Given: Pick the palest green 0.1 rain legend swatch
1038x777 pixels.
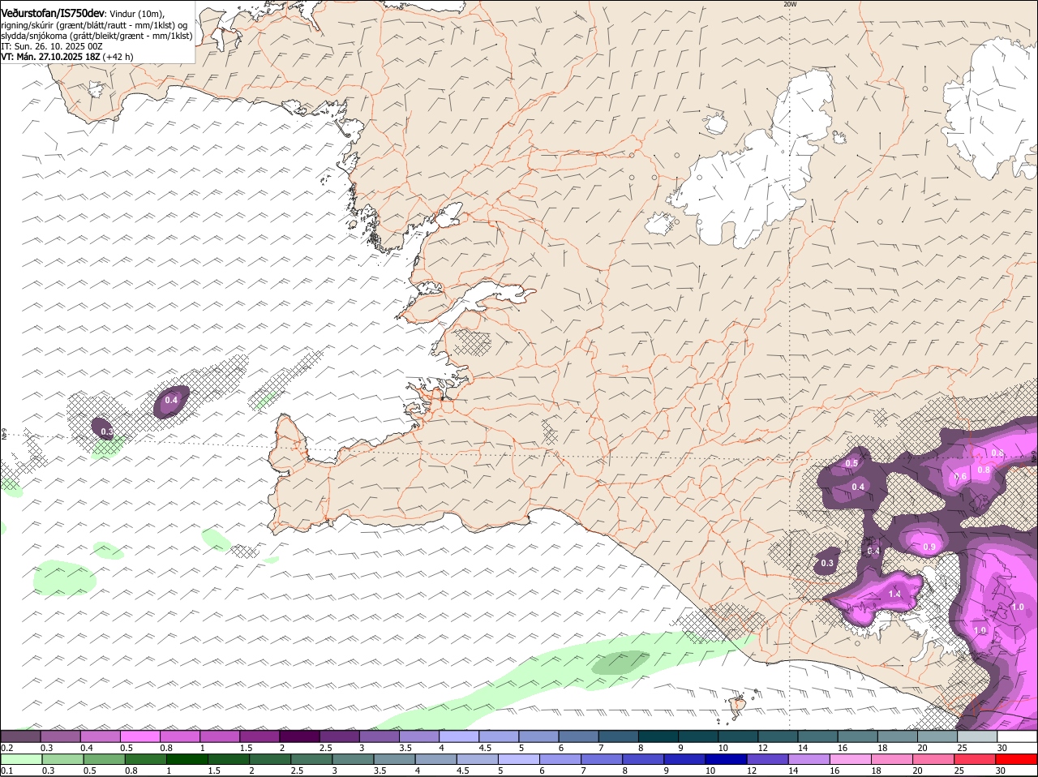Looking at the screenshot, I should click(x=20, y=759).
